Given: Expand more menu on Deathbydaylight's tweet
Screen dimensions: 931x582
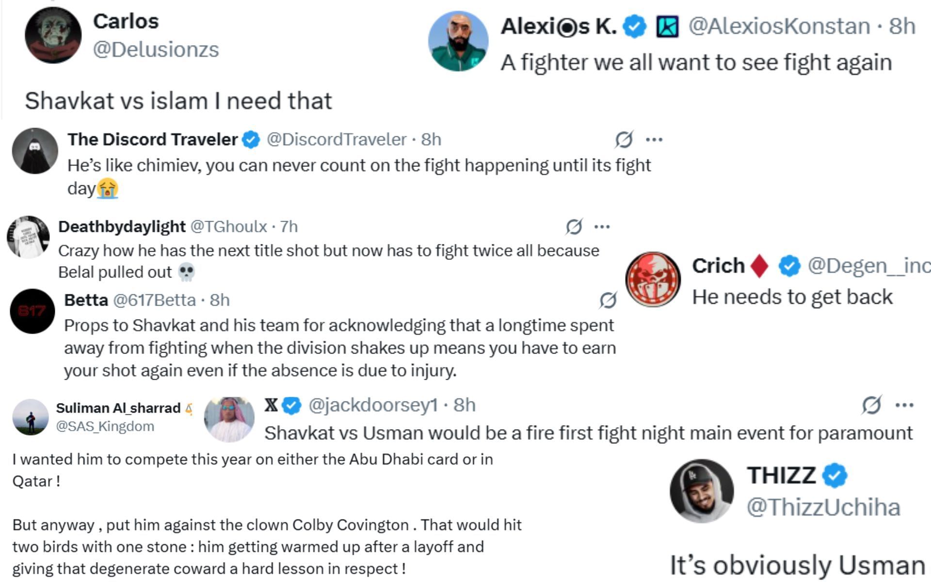Looking at the screenshot, I should (602, 226).
